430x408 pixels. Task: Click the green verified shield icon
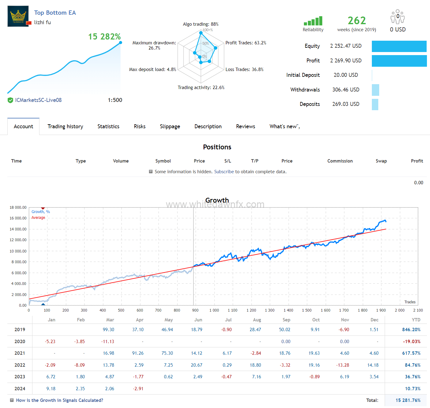coord(10,100)
